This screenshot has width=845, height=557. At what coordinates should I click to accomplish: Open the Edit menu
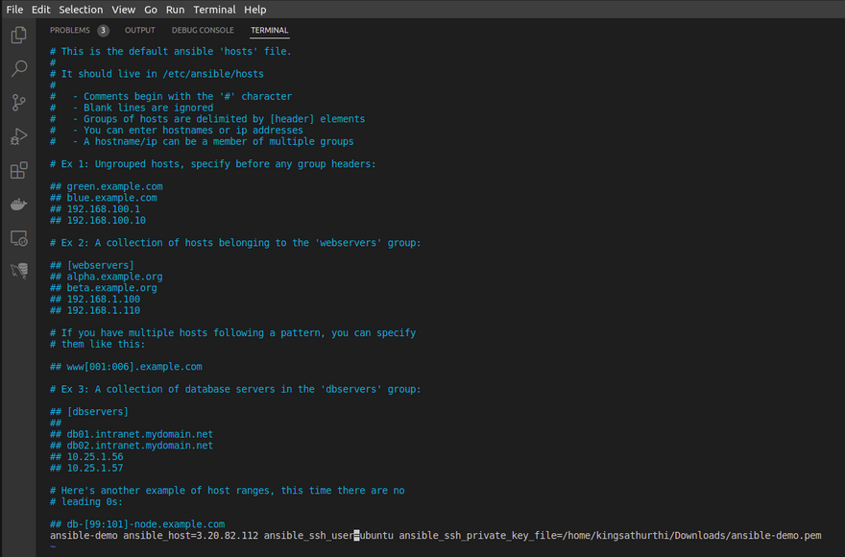tap(40, 10)
